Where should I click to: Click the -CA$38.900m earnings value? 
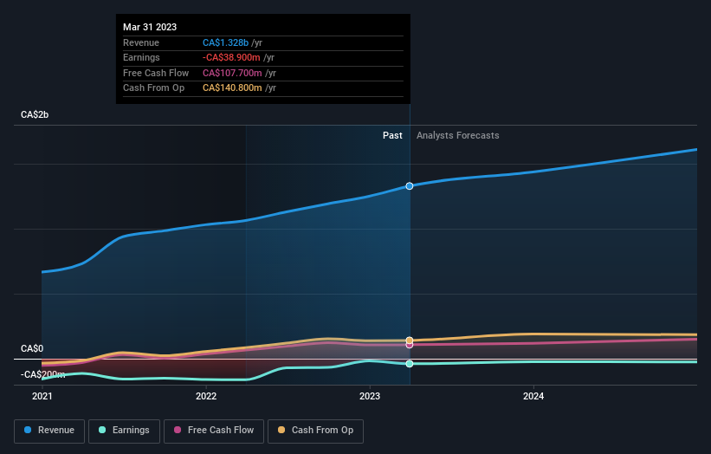231,57
